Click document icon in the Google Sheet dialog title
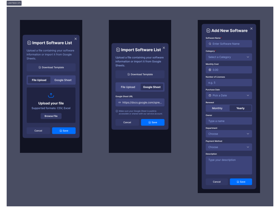Viewport: 280px width, 213px height. (118, 50)
